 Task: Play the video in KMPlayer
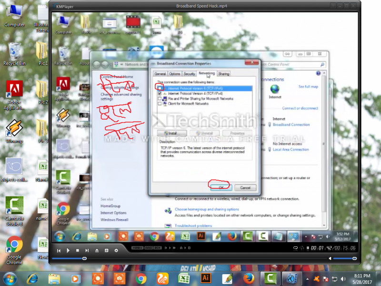click(x=68, y=251)
